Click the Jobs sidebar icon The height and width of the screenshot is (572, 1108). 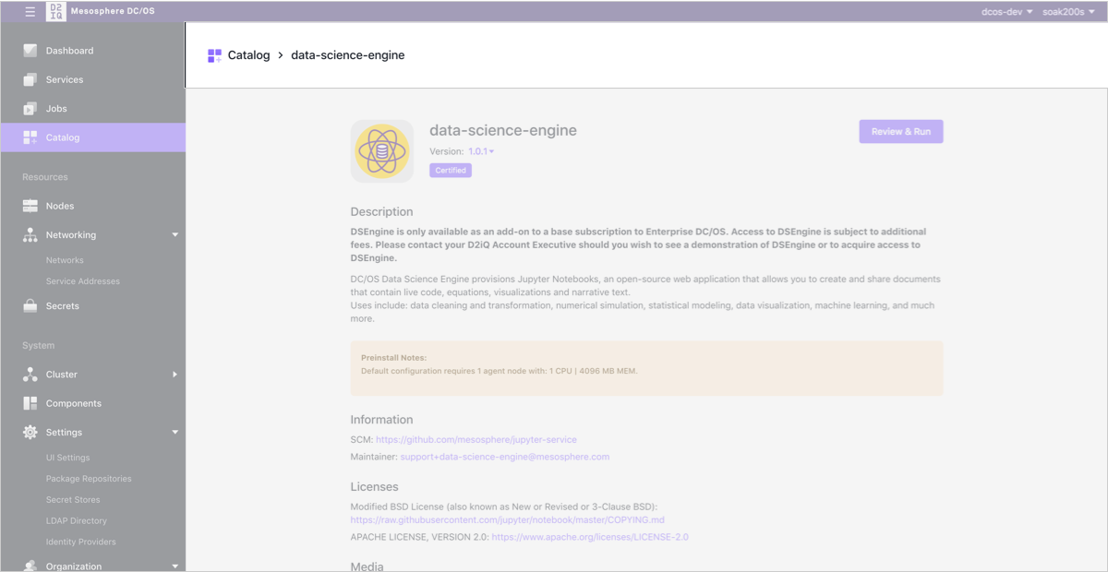[30, 108]
